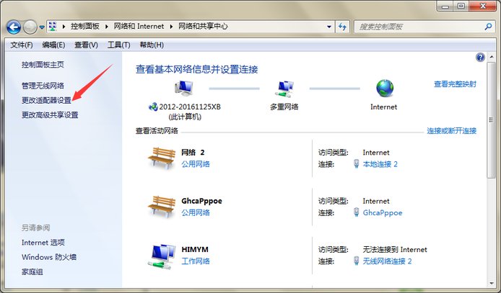Click the 控制面板 breadcrumb segment
Viewport: 501px width, 293px height.
(x=85, y=27)
